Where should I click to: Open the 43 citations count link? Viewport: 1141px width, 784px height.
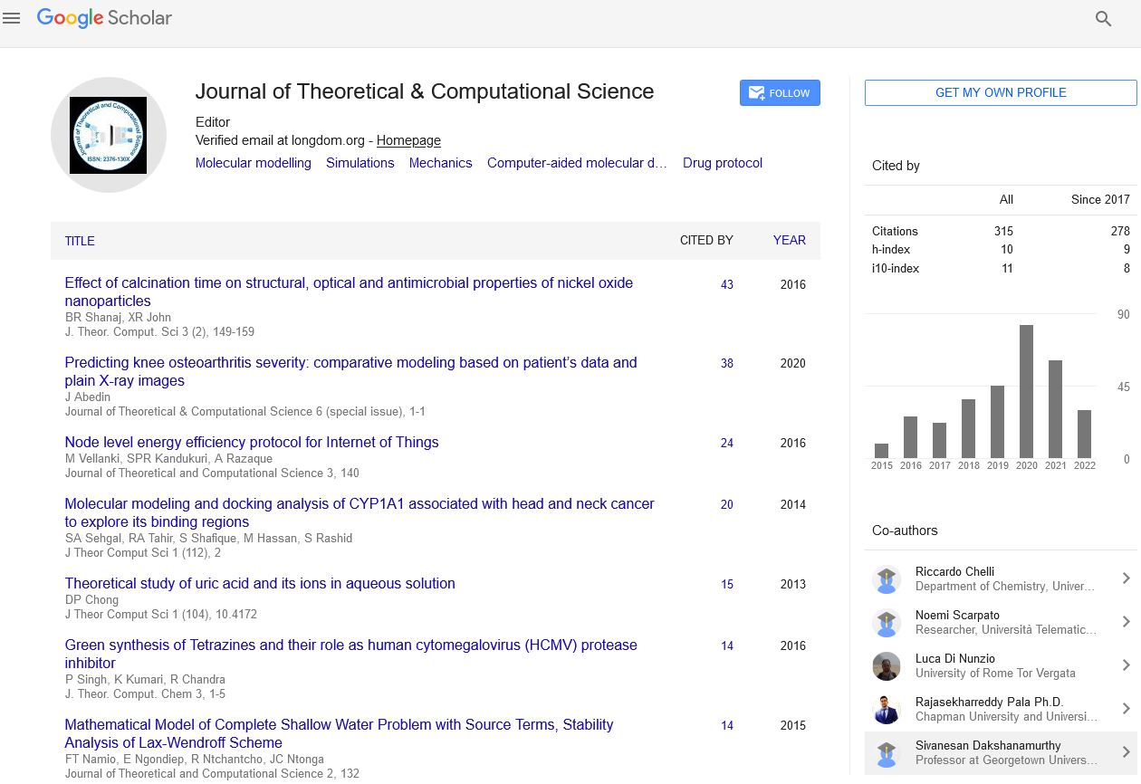(727, 284)
